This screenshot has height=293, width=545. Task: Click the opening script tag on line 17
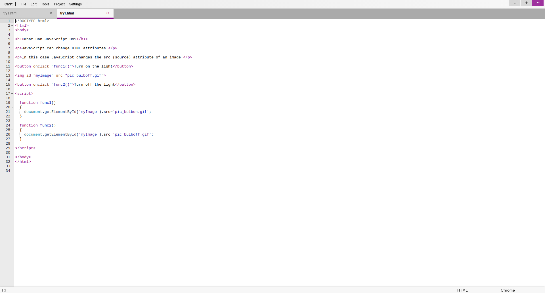[24, 94]
